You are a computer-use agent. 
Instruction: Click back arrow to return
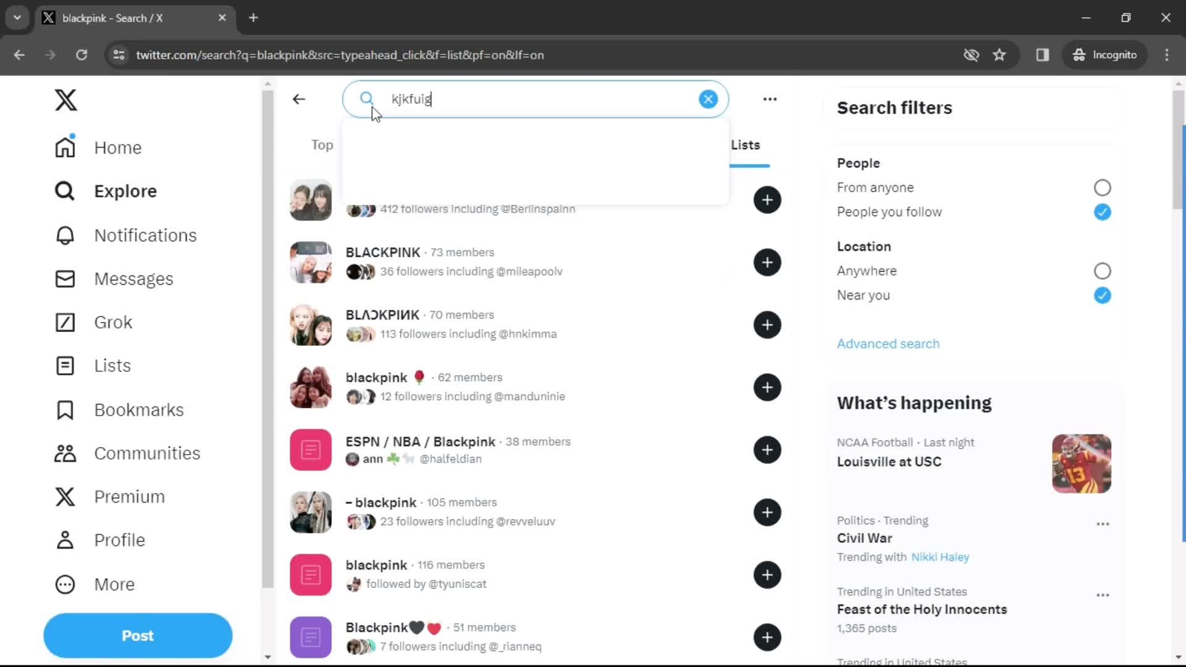point(299,99)
